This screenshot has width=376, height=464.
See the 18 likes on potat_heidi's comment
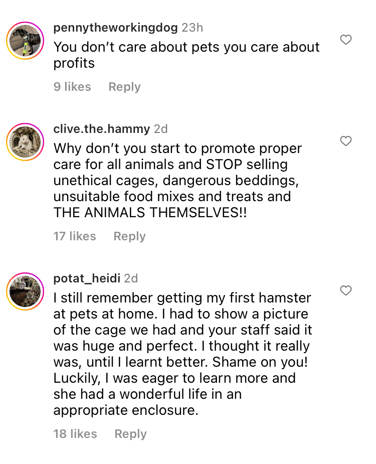75,434
